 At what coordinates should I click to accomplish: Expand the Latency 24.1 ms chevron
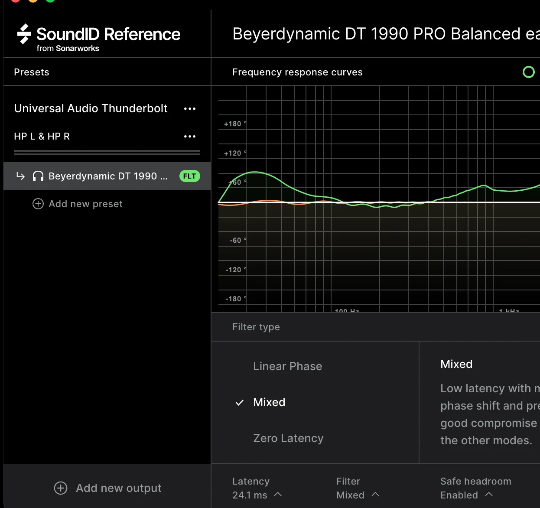(278, 494)
